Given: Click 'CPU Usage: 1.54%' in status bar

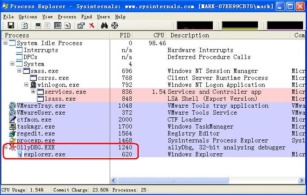Looking at the screenshot, I should (22, 190).
